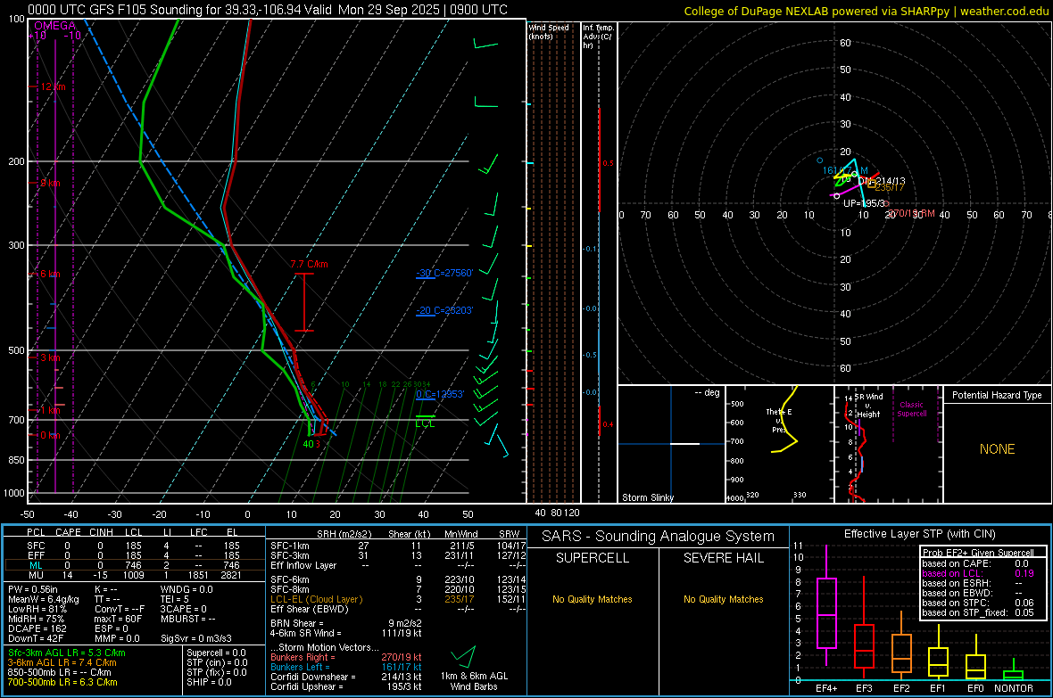Click the UP=195/3 hodograph label

click(865, 203)
